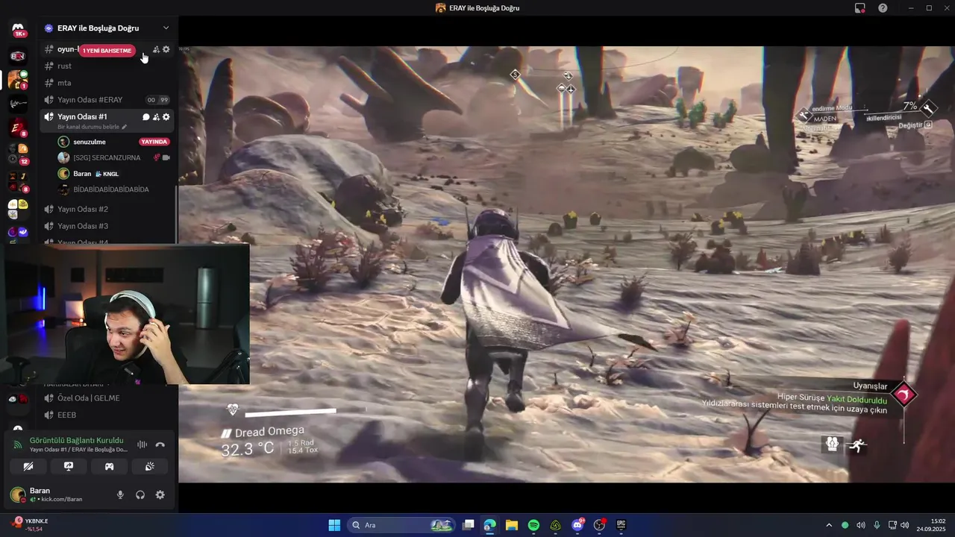Mute microphone in Baran user panel
Viewport: 955px width, 537px height.
tap(120, 494)
